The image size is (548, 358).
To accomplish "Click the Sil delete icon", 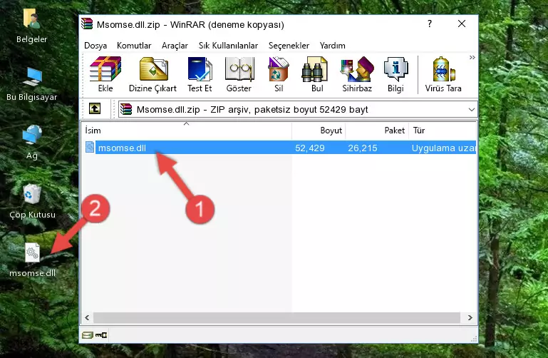I will pyautogui.click(x=279, y=75).
